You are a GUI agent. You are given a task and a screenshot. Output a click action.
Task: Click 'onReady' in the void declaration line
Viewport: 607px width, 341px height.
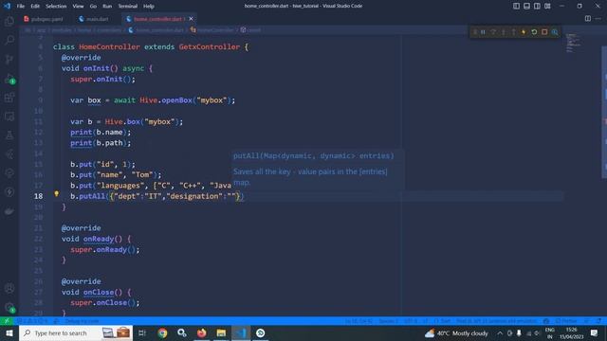pos(99,239)
